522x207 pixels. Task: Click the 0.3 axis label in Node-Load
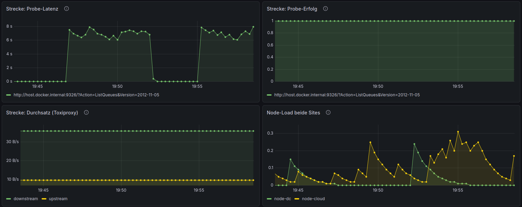click(x=270, y=133)
